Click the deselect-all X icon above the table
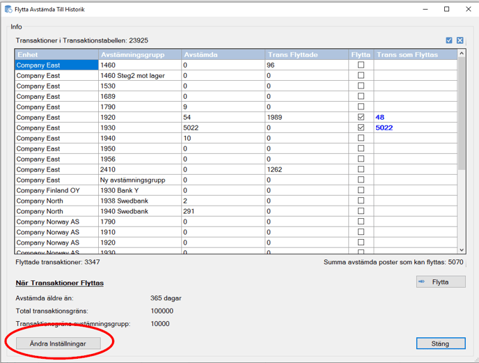This screenshot has width=479, height=363. pos(460,40)
